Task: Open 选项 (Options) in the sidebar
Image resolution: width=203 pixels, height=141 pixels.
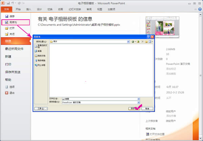Action: coord(12,87)
